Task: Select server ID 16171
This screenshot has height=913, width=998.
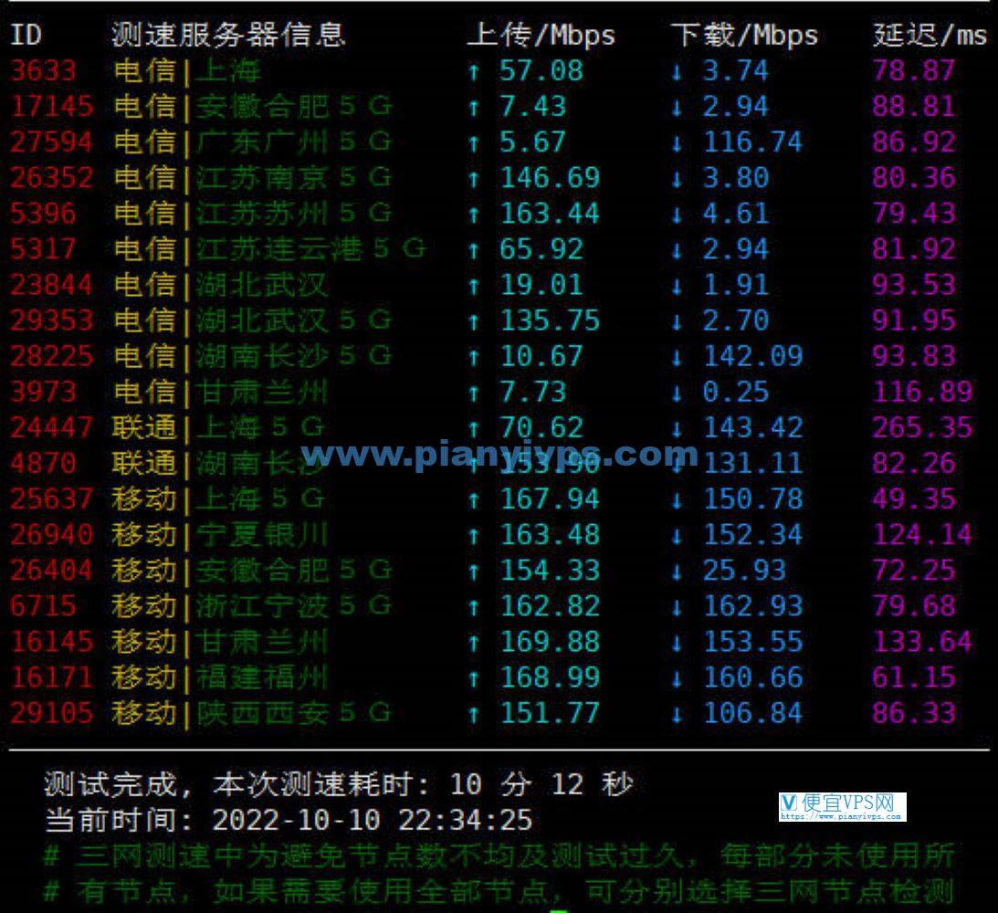Action: click(51, 677)
